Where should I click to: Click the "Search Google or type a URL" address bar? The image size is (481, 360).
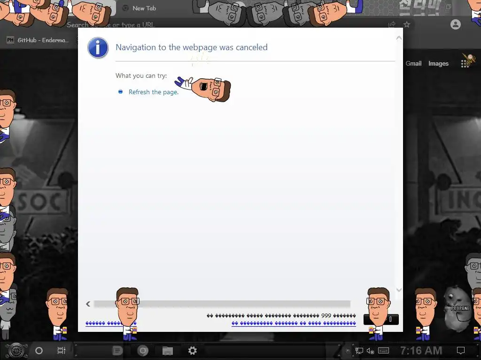click(110, 25)
